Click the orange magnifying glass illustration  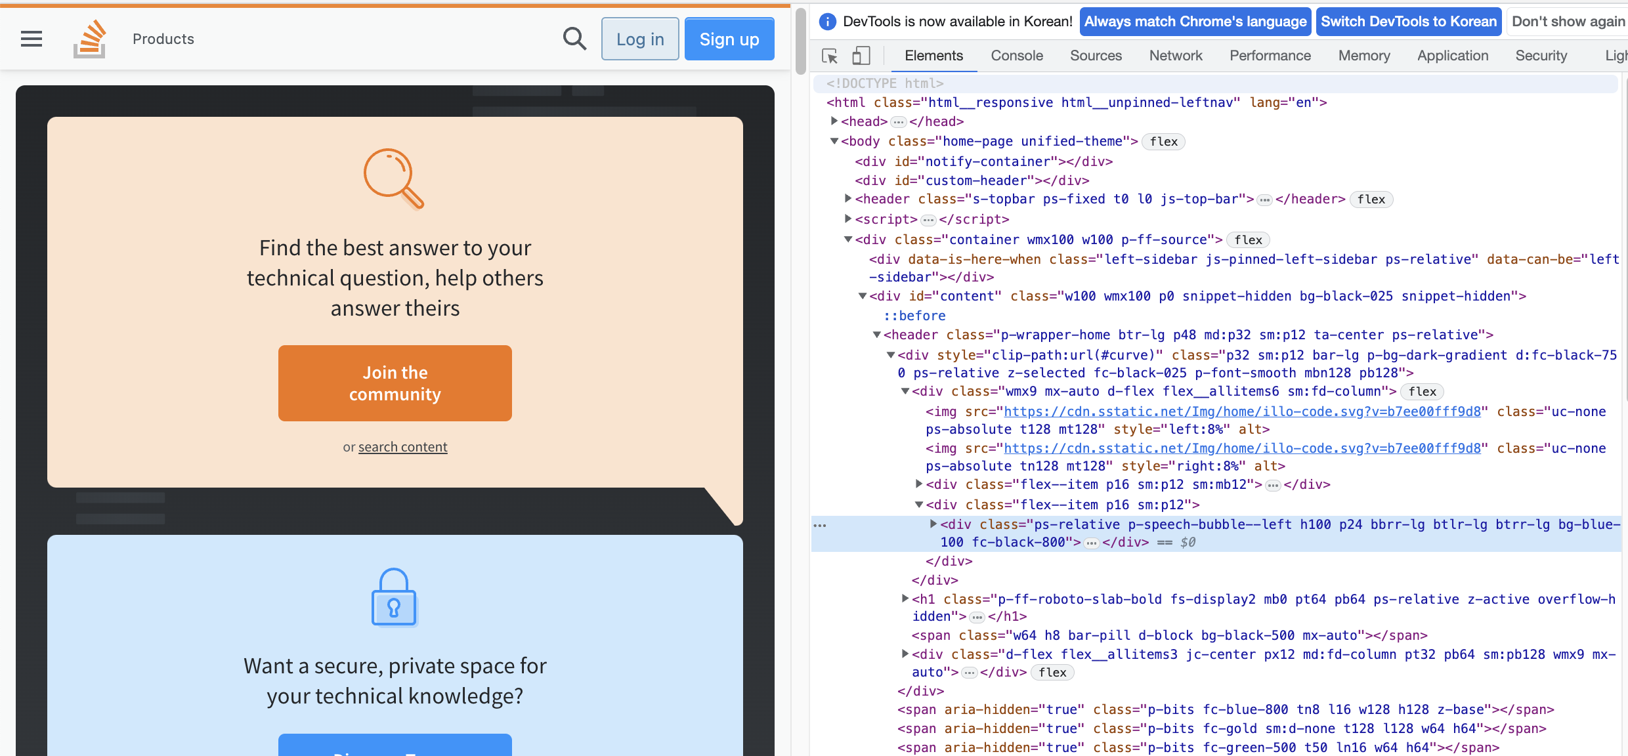coord(394,178)
